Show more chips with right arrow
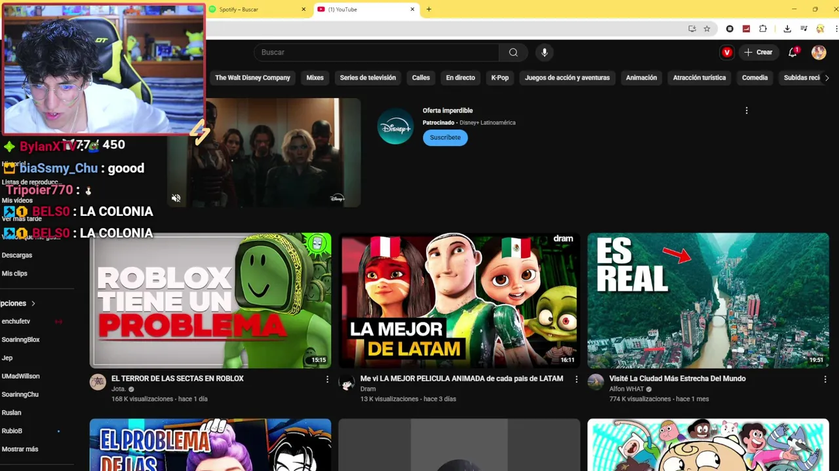The image size is (839, 471). [827, 78]
